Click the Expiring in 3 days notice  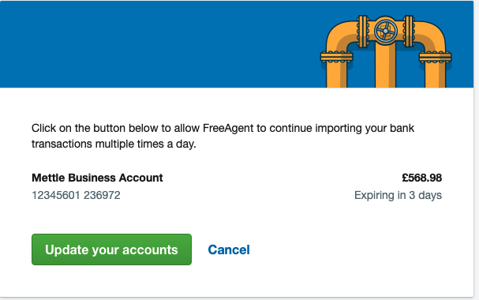(x=398, y=195)
